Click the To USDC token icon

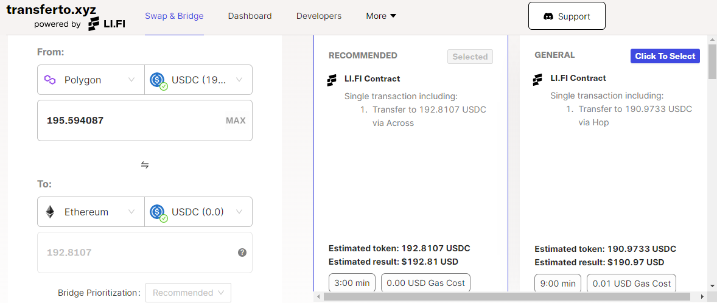coord(158,212)
